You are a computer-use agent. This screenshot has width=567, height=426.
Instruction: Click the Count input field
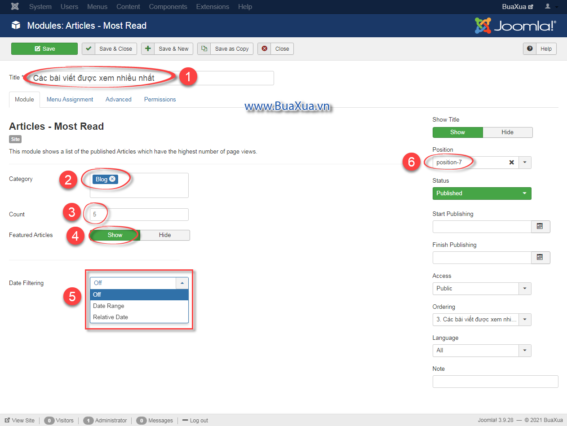coord(139,214)
